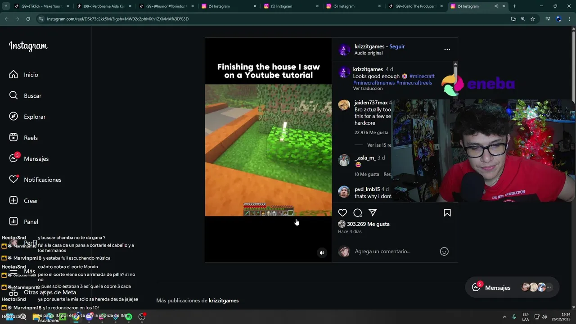Click the install app icon in address bar

click(513, 19)
